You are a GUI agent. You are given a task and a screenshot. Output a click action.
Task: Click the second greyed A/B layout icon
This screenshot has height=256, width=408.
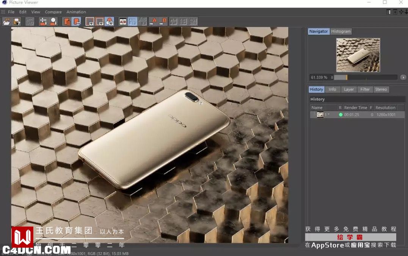click(x=184, y=22)
